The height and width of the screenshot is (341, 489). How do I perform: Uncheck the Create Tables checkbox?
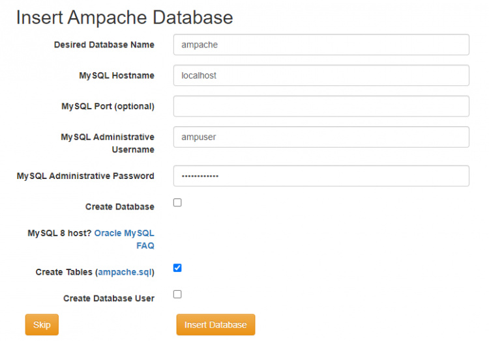pyautogui.click(x=177, y=267)
